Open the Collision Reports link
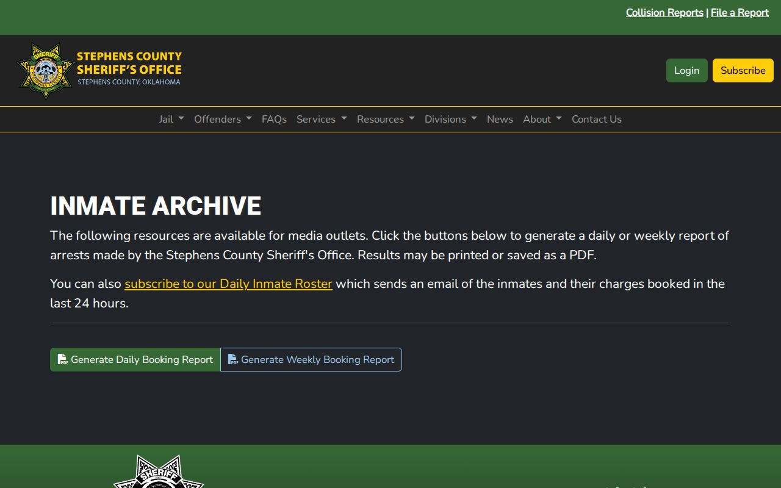Viewport: 781px width, 488px height. pyautogui.click(x=664, y=12)
